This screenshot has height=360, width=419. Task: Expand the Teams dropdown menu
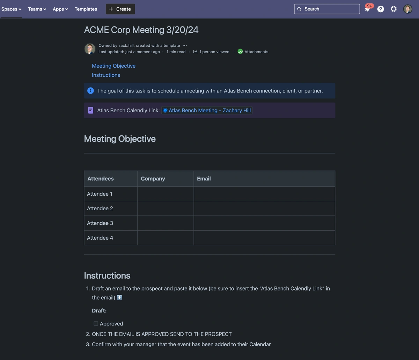point(37,9)
